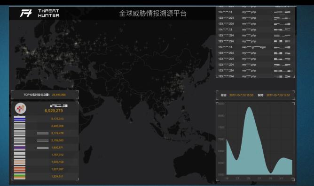Click the white flag beside 1,767,012

20,155
